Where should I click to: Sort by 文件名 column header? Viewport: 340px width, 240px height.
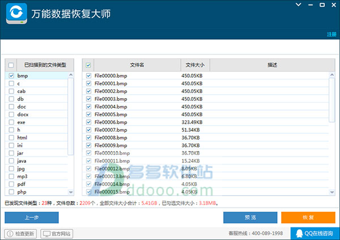click(x=137, y=65)
